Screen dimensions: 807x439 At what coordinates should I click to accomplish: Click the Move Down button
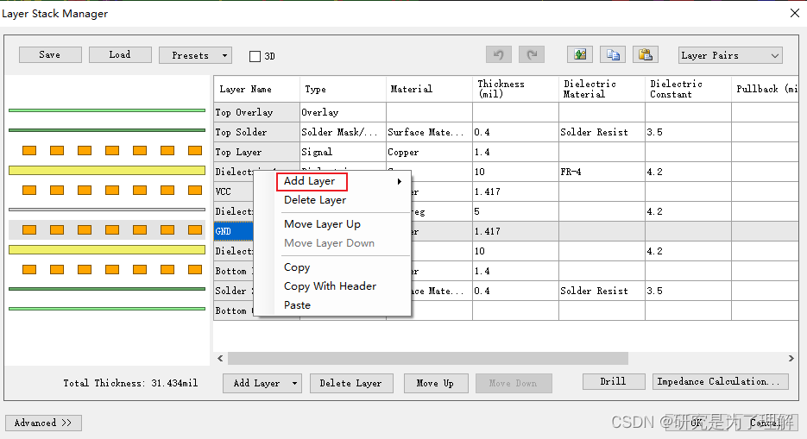(x=514, y=384)
